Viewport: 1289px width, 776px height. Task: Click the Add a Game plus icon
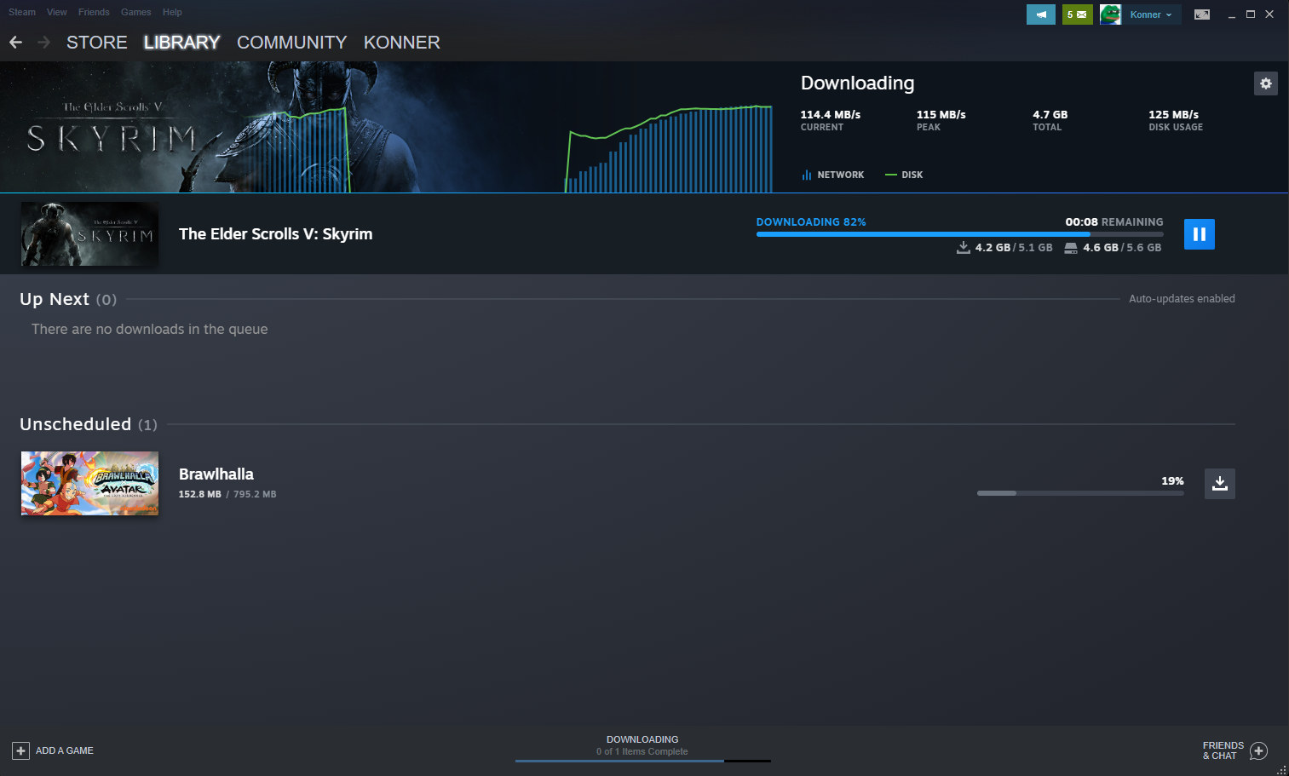(20, 750)
